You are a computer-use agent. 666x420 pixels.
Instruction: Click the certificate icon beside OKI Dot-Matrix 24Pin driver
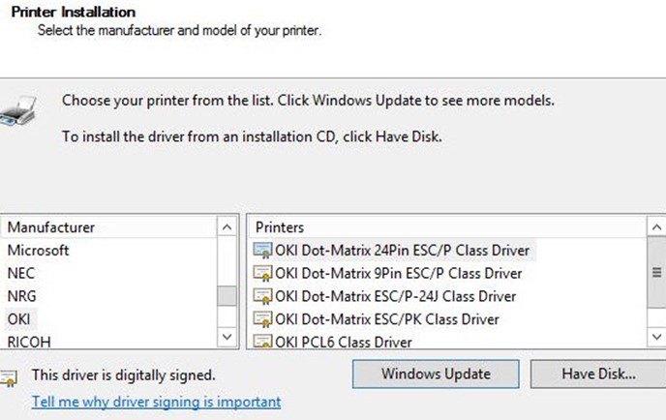pyautogui.click(x=262, y=251)
